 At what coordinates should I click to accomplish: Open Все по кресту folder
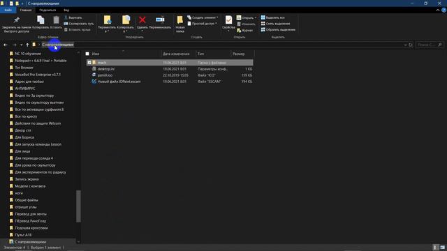(26, 116)
